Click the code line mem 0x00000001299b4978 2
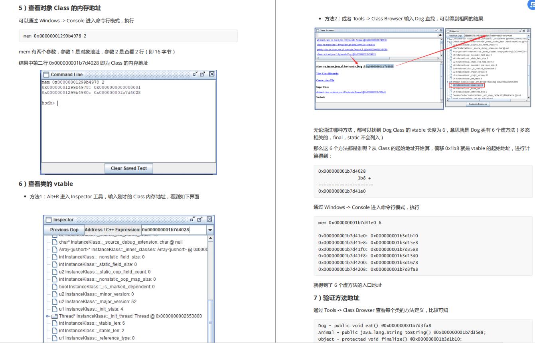This screenshot has height=343, width=535. (x=55, y=36)
